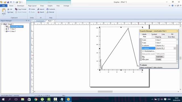This screenshot has width=182, height=102.
Task: Toggle Y Axis 1 visibility checkbox
Action: tap(7, 29)
